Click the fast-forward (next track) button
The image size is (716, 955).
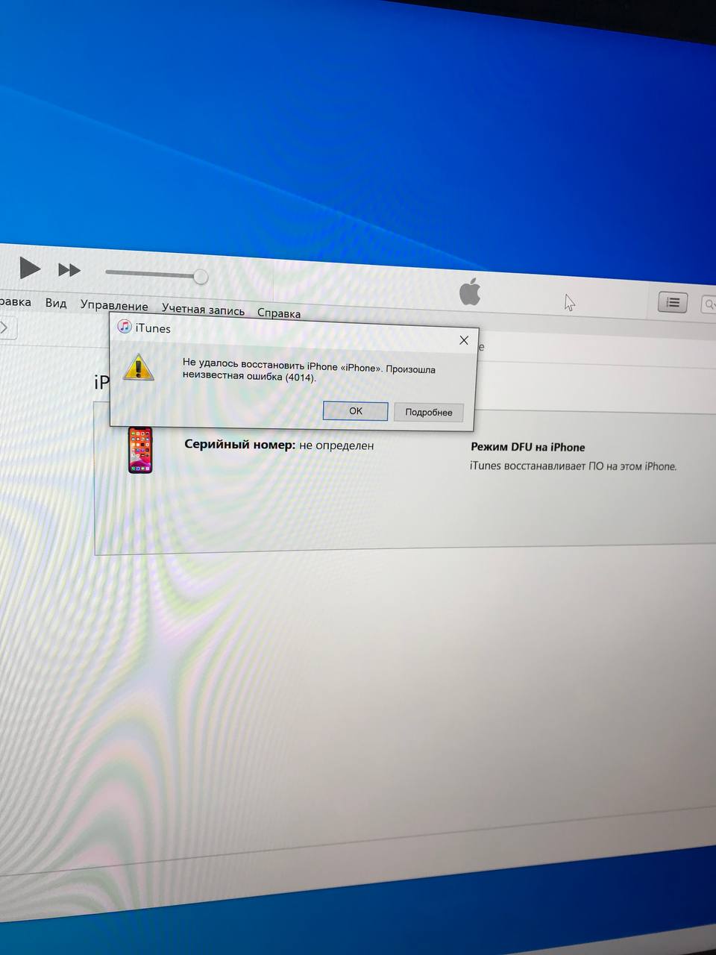(69, 270)
